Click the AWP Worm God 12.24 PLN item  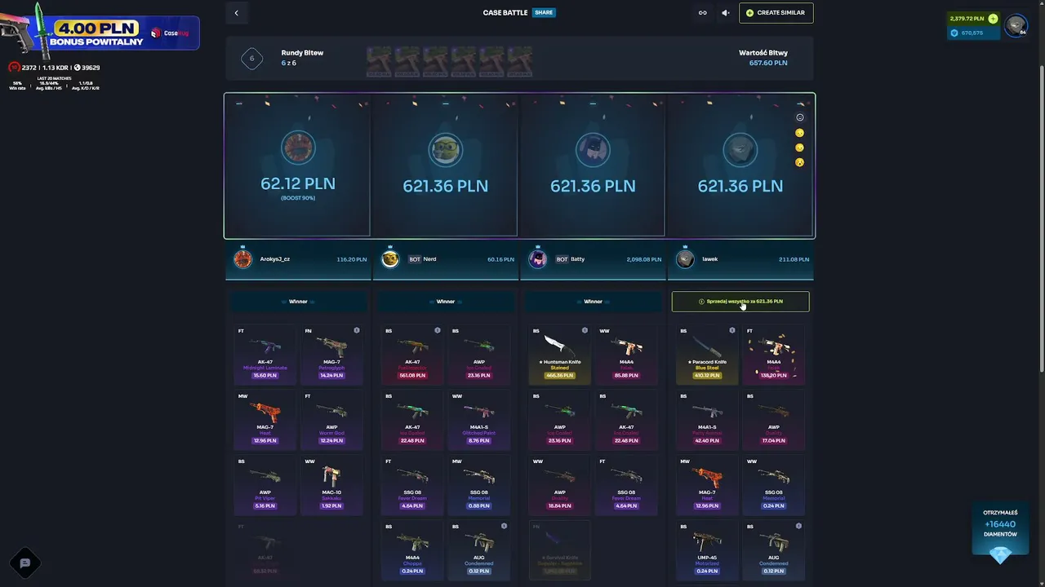coord(331,420)
